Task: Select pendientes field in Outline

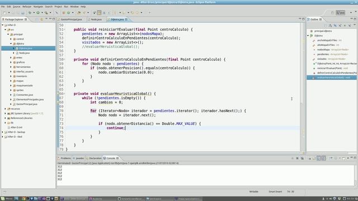Action: pos(332,54)
